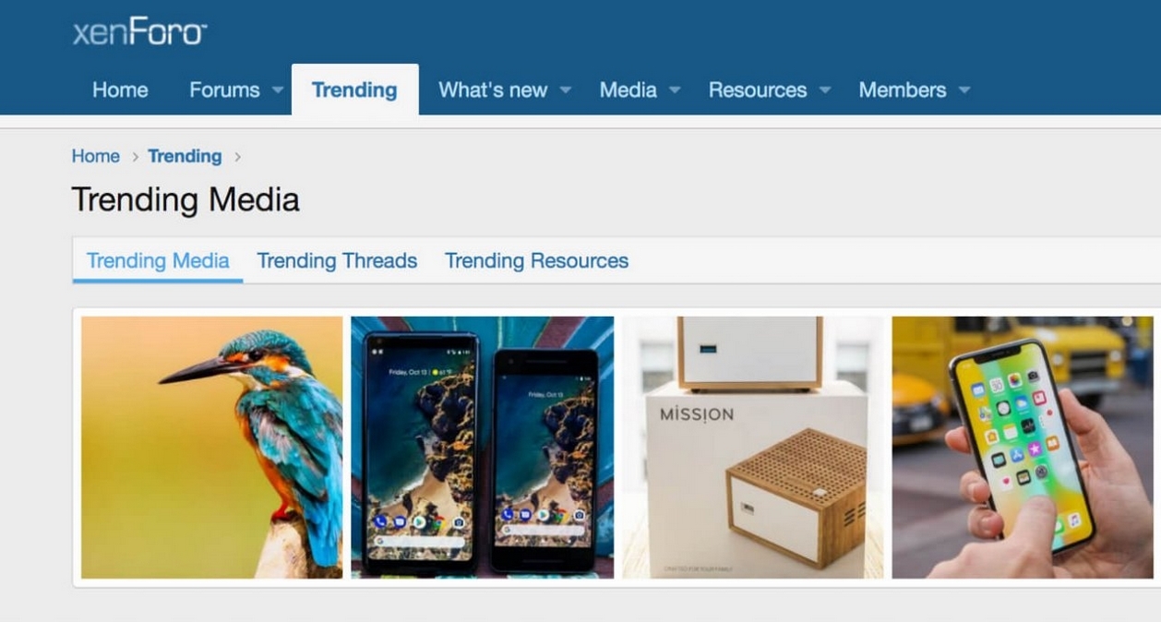Expand the Media dropdown arrow
1161x622 pixels.
tap(675, 90)
